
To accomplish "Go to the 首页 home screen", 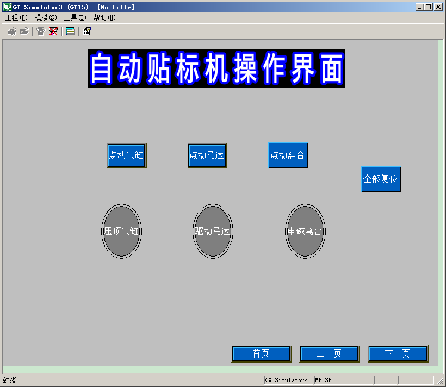I will pyautogui.click(x=261, y=354).
